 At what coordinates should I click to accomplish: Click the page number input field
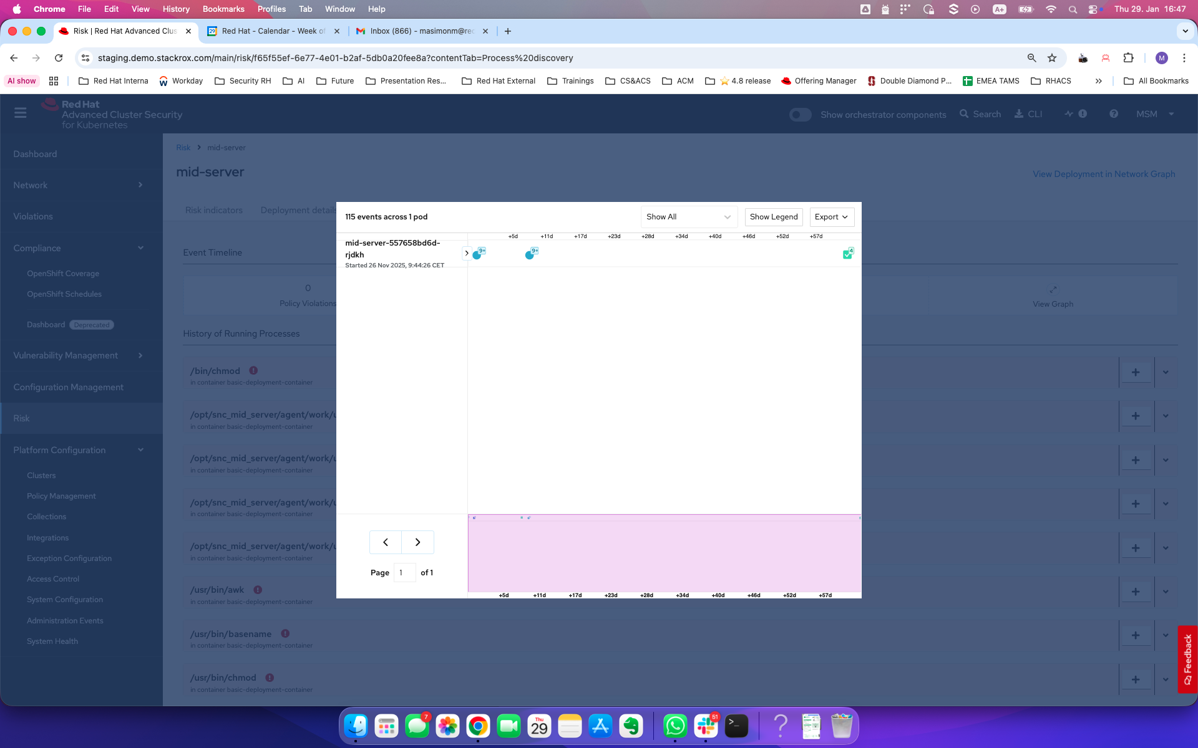click(x=404, y=572)
